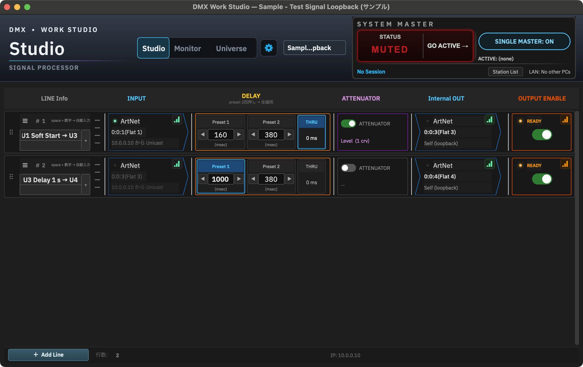Click GO ACTIVE button in System Master

tap(448, 46)
